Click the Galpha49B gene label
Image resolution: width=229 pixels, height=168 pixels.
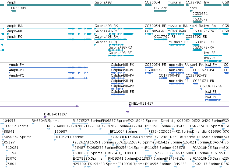pyautogui.click(x=103, y=2)
